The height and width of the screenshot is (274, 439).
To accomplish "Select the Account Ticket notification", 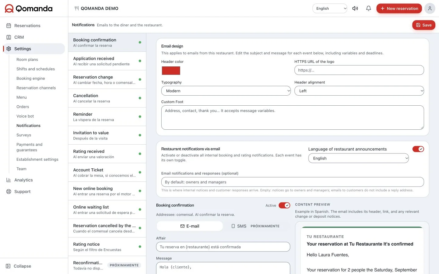I will pos(107,172).
